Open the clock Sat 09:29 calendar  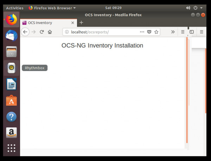pyautogui.click(x=113, y=8)
